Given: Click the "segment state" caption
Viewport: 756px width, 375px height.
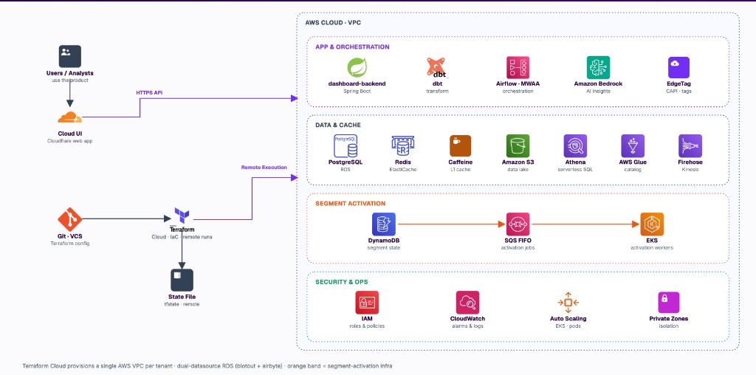Looking at the screenshot, I should point(384,248).
